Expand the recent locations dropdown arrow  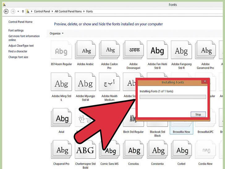point(18,11)
